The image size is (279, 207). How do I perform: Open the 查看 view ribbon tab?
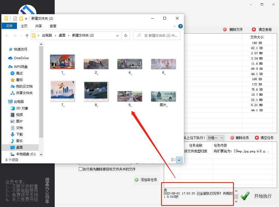[53, 26]
